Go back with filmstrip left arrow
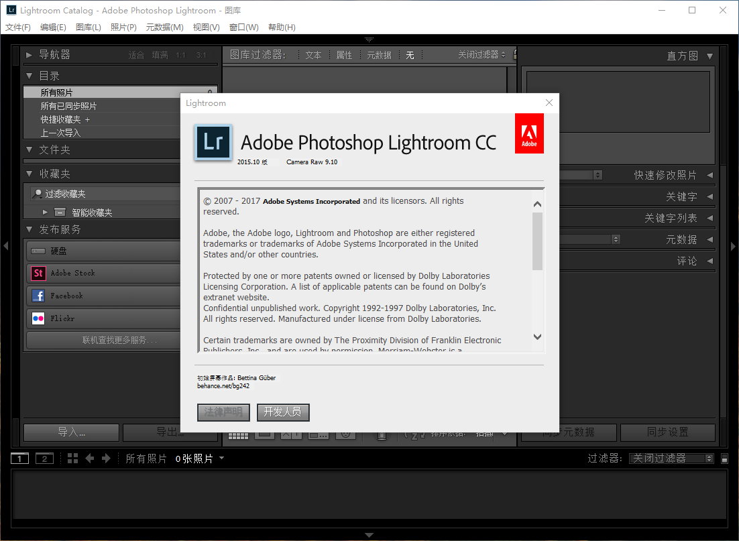Viewport: 739px width, 541px height. point(90,459)
